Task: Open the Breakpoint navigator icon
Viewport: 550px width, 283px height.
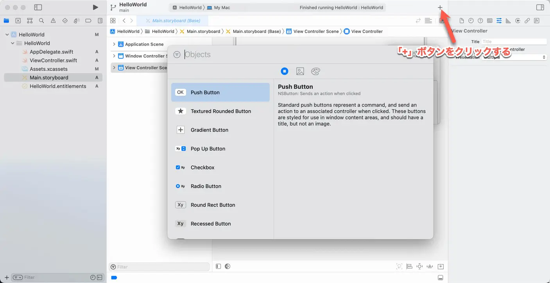Action: point(88,21)
